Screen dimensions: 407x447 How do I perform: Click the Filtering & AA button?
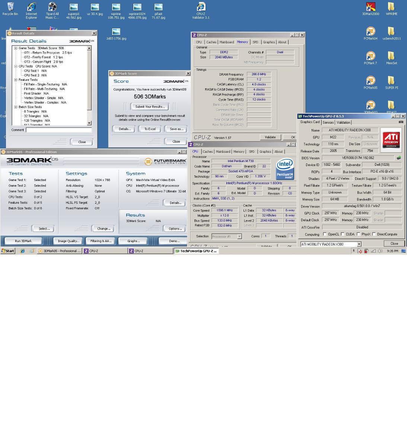tap(101, 241)
